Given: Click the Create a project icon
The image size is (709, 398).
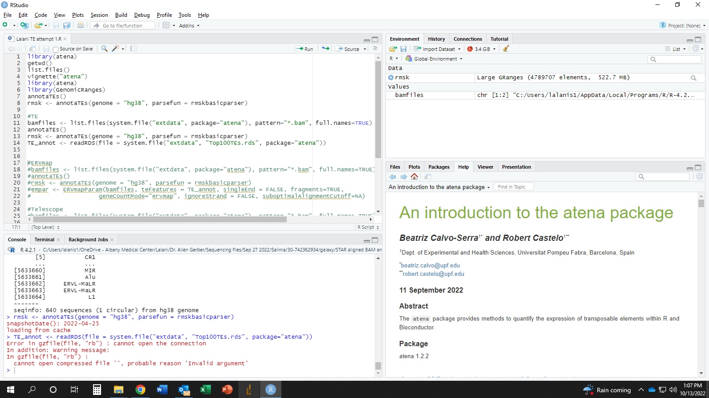Looking at the screenshot, I should [x=24, y=25].
